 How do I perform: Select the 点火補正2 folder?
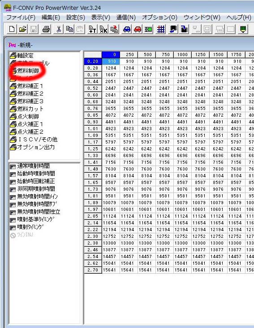26,131
